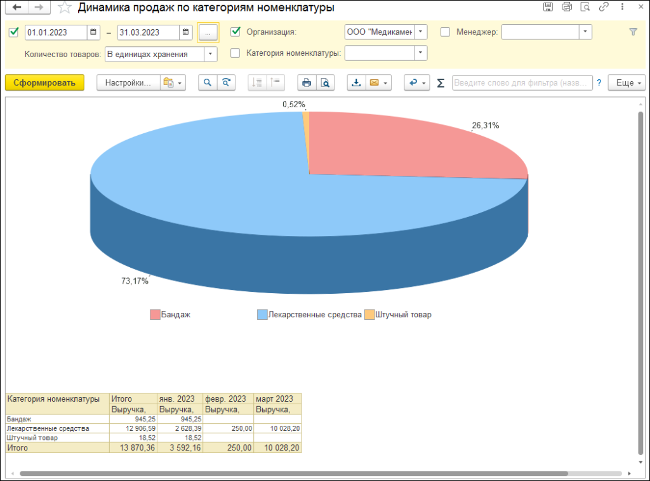Expand Категория номенклатуры dropdown
Viewport: 650px width, 481px height.
click(420, 53)
